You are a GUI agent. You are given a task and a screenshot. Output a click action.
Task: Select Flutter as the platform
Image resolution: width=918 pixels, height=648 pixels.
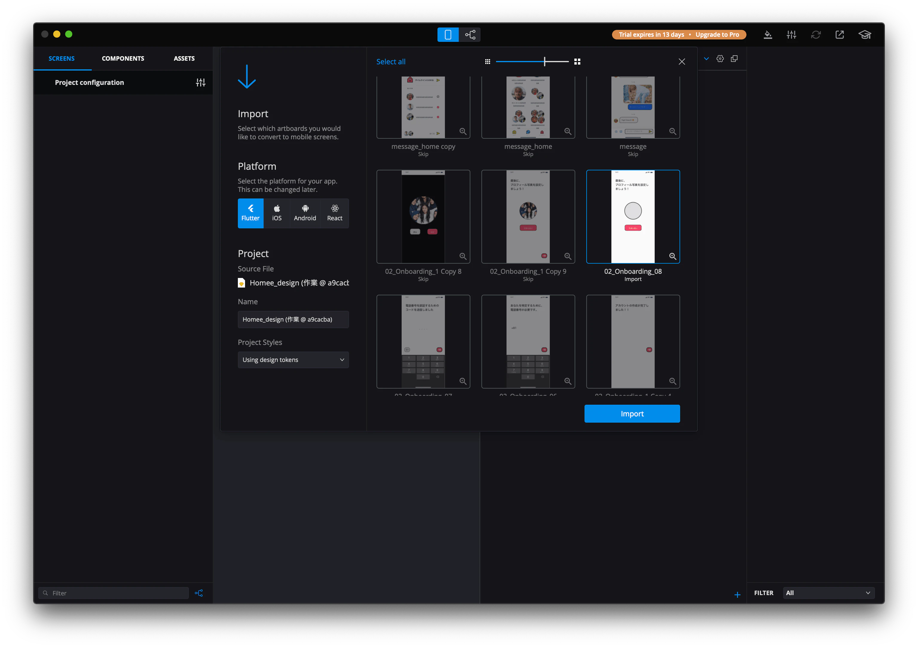point(251,213)
